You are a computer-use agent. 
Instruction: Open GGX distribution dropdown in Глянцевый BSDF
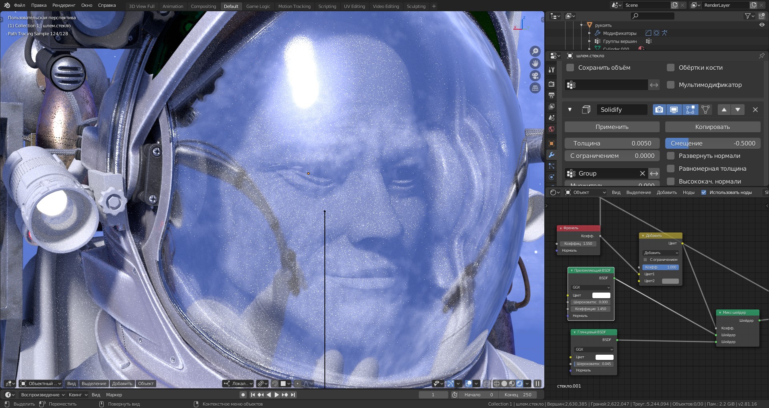pos(594,349)
